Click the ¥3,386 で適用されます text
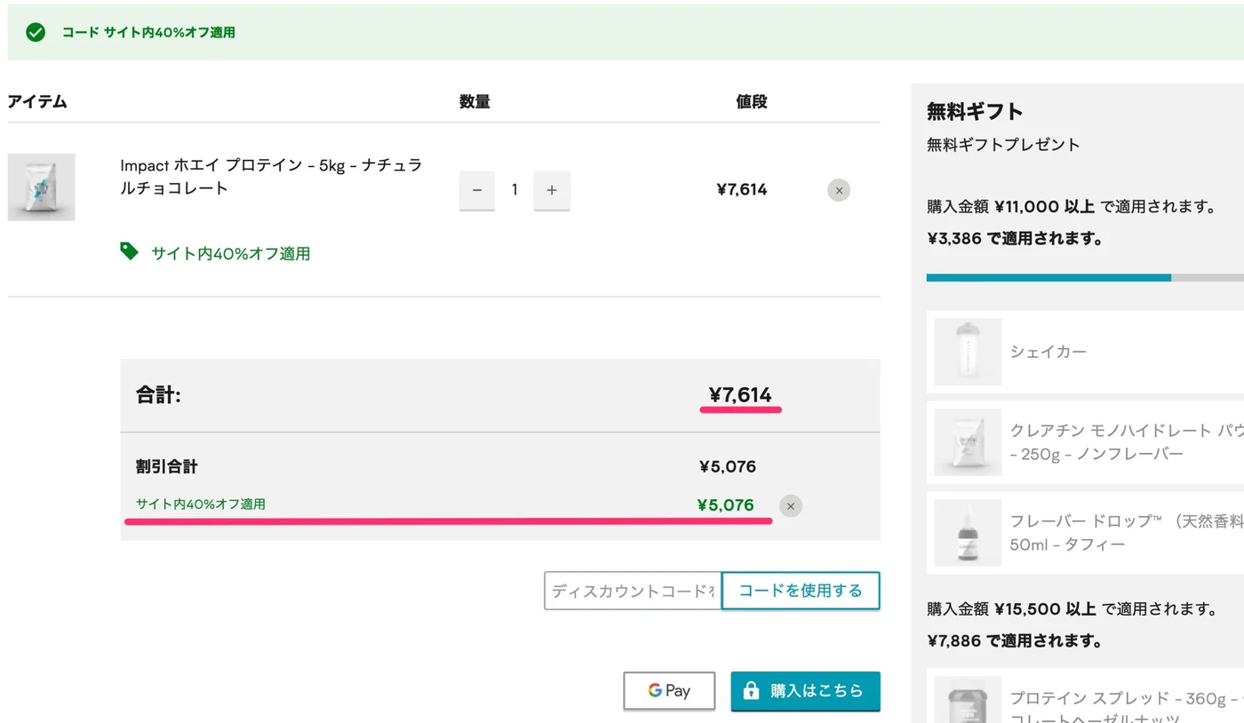1244x723 pixels. point(1015,238)
